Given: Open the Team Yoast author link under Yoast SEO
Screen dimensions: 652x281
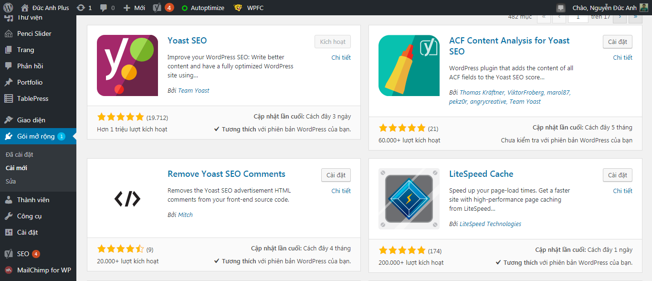Looking at the screenshot, I should coord(193,90).
